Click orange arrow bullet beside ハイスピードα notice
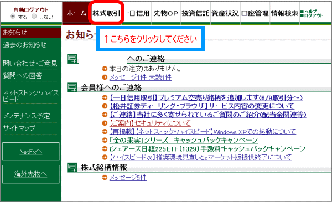Image resolution: width=332 pixels, height=202 pixels. click(105, 157)
